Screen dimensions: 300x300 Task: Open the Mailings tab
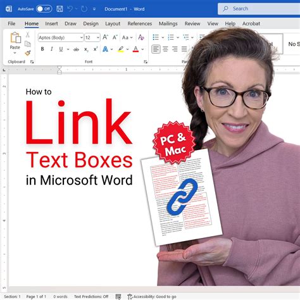click(x=168, y=23)
